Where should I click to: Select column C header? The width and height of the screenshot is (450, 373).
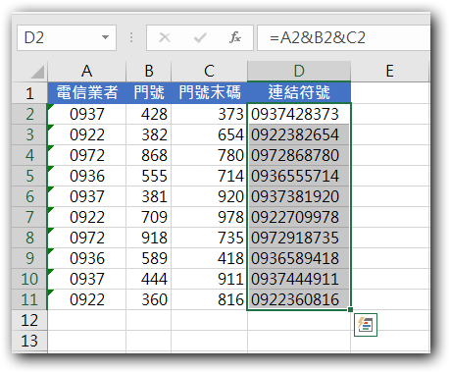(209, 71)
